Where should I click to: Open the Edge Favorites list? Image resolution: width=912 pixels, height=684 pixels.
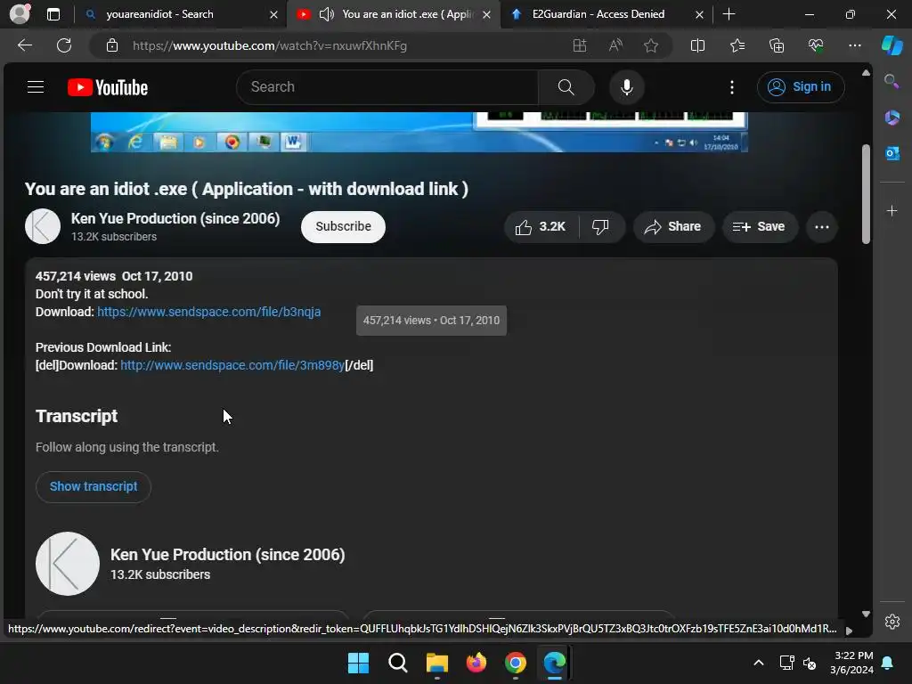pyautogui.click(x=737, y=45)
